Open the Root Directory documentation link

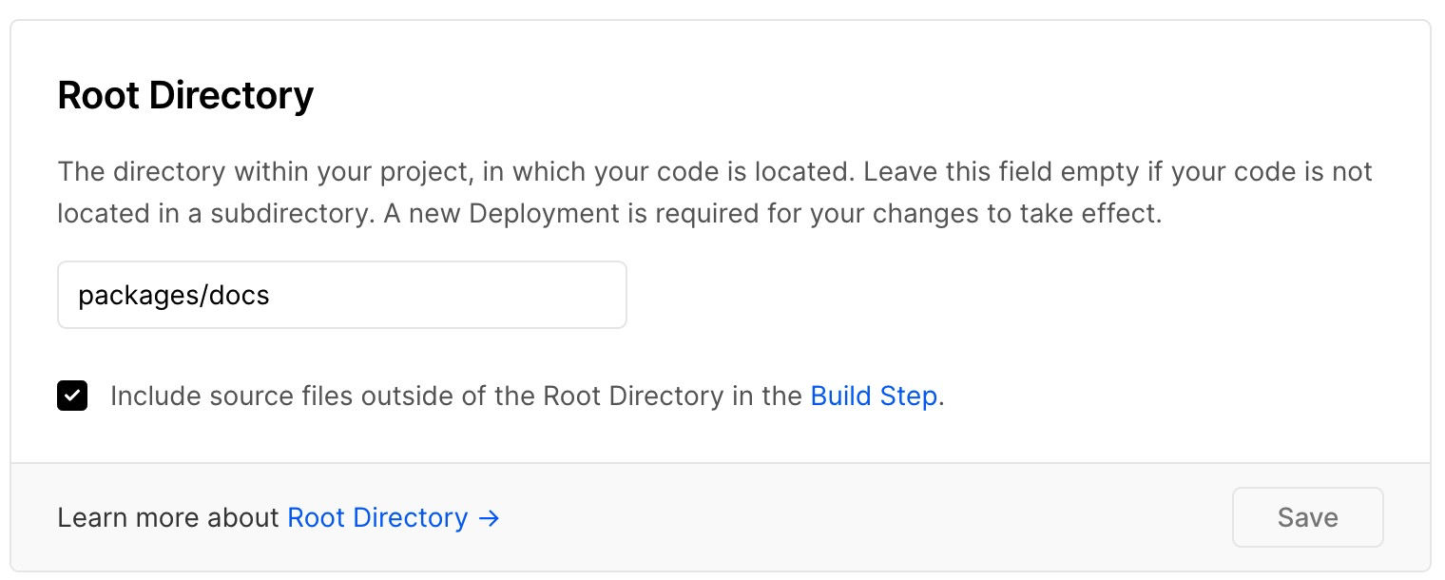[x=377, y=517]
